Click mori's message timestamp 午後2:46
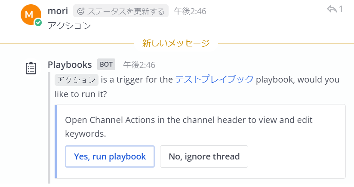The width and height of the screenshot is (354, 187). click(190, 11)
